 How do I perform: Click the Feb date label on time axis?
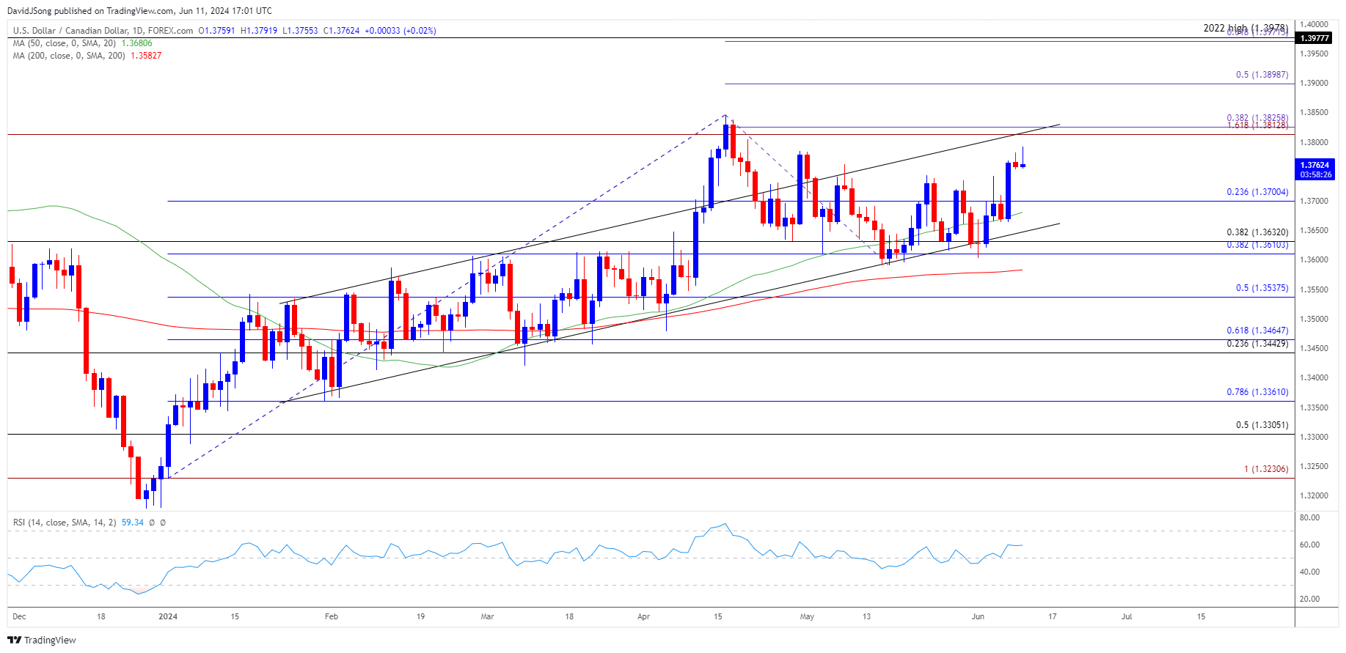pos(332,616)
